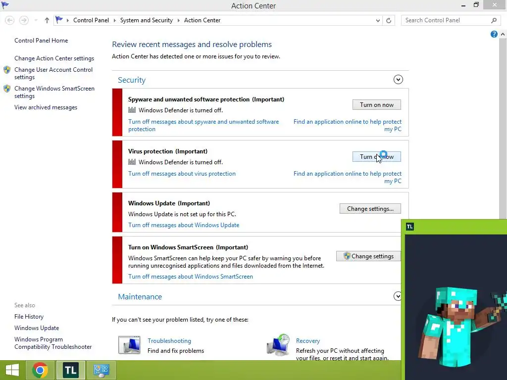Open Windows Update under See also
This screenshot has height=380, width=507.
pyautogui.click(x=37, y=328)
